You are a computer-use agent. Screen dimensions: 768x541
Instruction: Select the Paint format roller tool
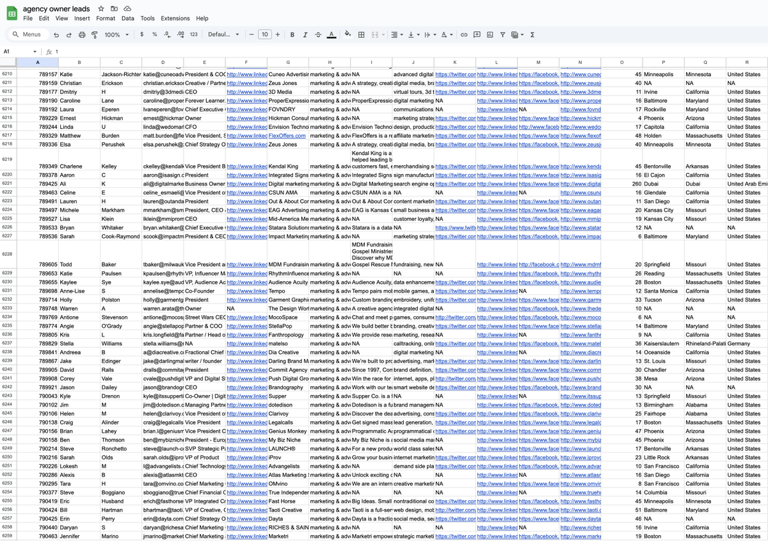(x=95, y=35)
